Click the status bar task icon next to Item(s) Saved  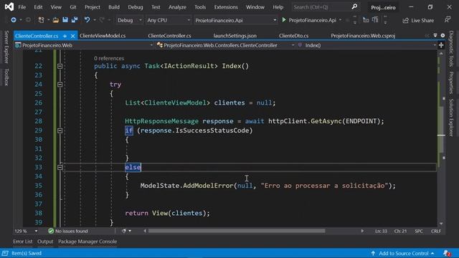tap(5, 253)
